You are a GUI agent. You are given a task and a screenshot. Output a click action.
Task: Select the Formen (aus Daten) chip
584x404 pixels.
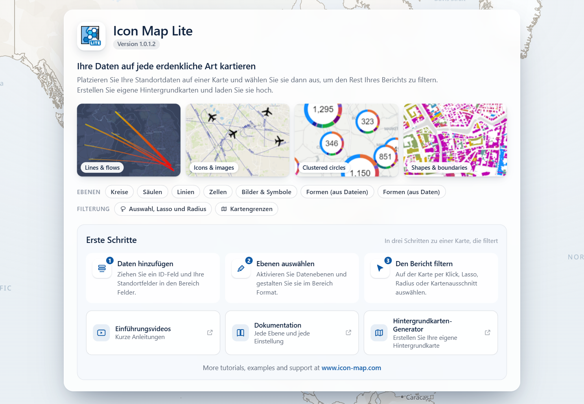click(411, 192)
